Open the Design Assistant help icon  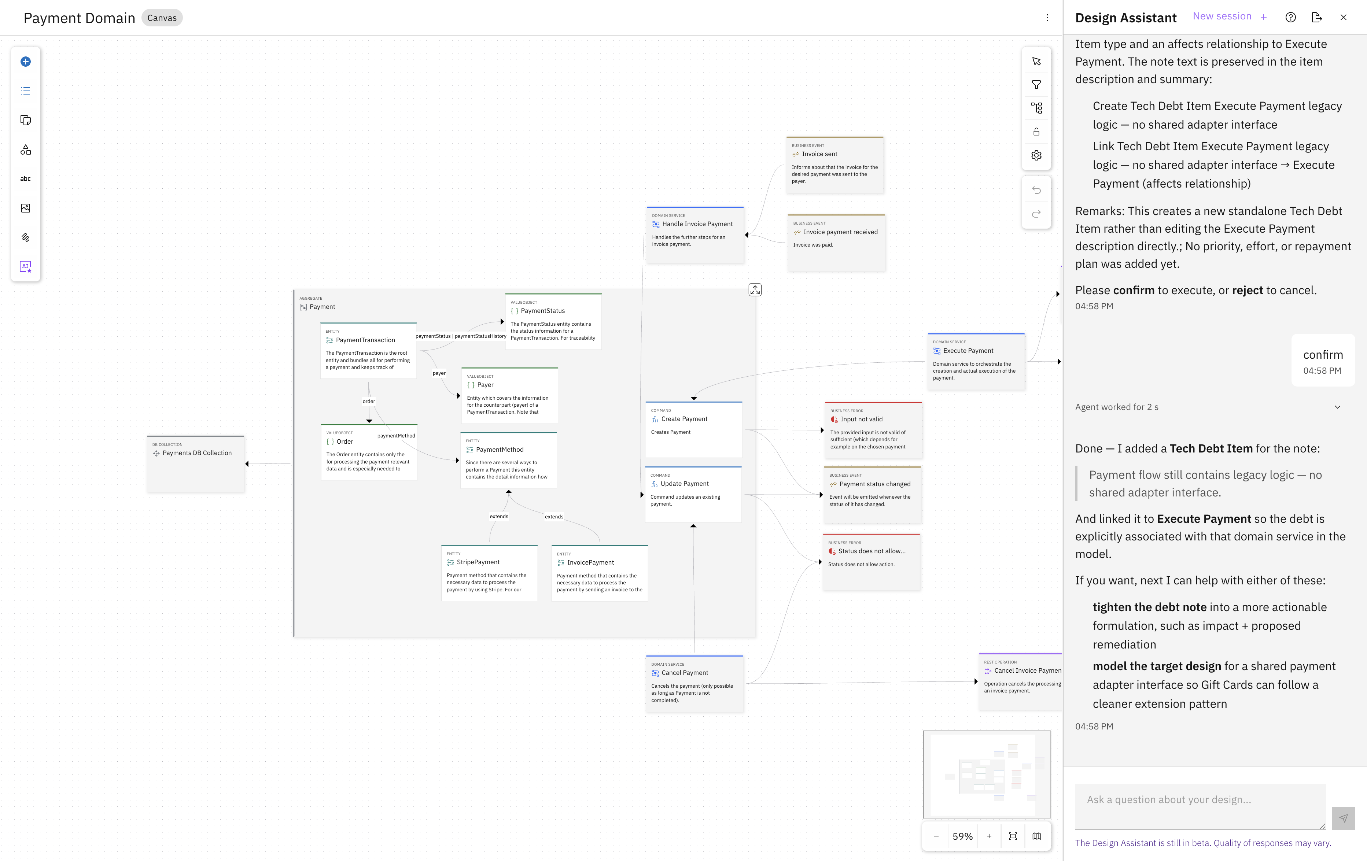pyautogui.click(x=1290, y=18)
